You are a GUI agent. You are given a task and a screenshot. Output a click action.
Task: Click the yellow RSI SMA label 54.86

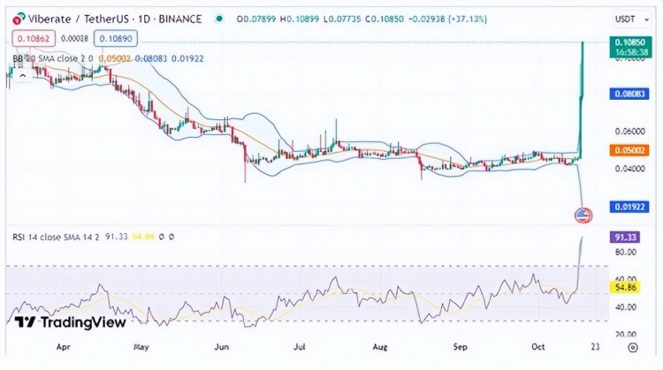click(x=625, y=287)
